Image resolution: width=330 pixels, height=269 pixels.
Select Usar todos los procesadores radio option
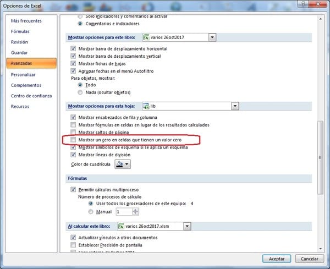pos(91,204)
